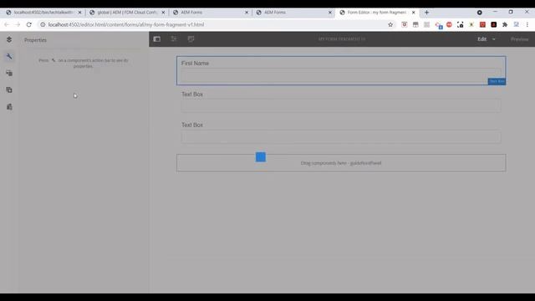Open the Components sidebar icon
This screenshot has height=301, width=535.
click(x=9, y=89)
